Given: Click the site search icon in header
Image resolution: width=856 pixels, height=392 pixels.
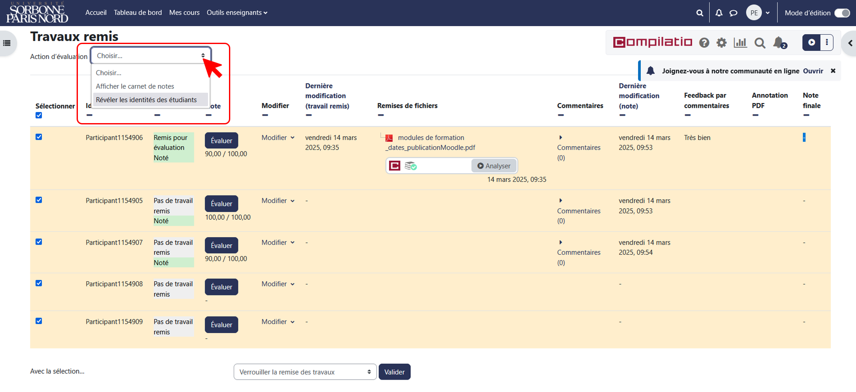Looking at the screenshot, I should pyautogui.click(x=700, y=13).
